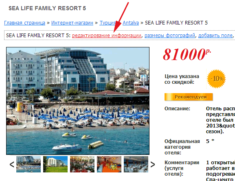Open the Турция breadcrumb link
Image resolution: width=235 pixels, height=181 pixels.
108,23
